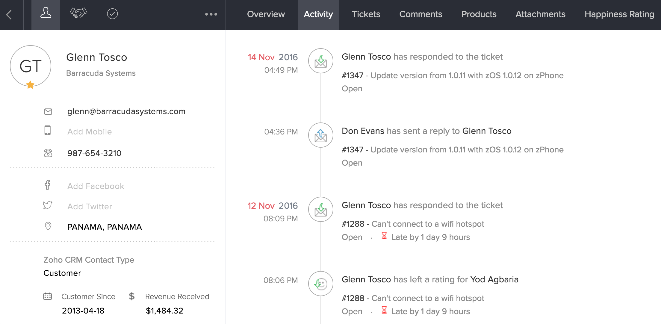Open the Attachments tab

[x=540, y=14]
